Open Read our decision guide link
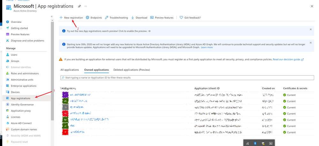 (288, 59)
